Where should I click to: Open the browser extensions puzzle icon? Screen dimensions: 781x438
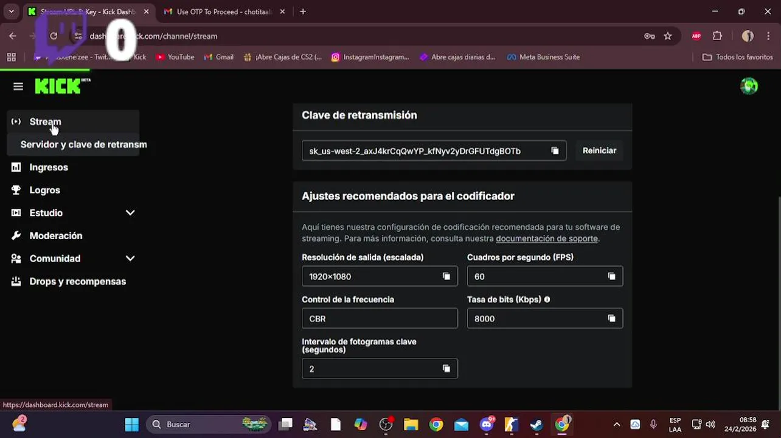coord(717,36)
